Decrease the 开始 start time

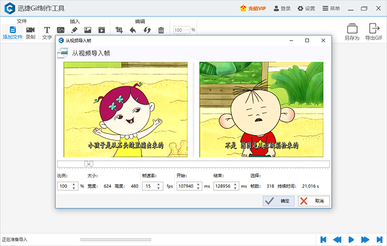(198, 188)
